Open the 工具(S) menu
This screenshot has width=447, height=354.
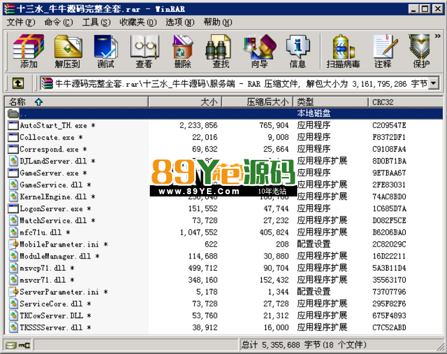(96, 22)
